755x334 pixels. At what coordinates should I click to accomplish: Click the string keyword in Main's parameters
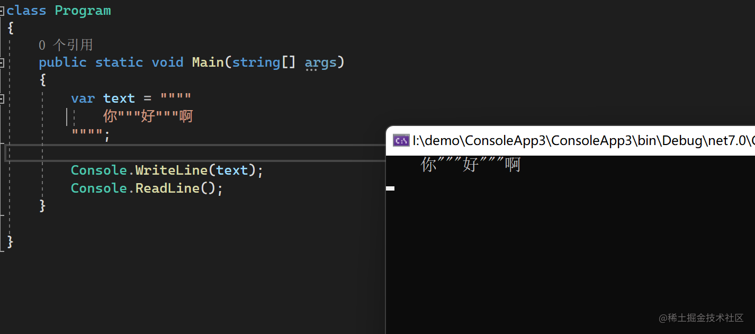click(256, 62)
